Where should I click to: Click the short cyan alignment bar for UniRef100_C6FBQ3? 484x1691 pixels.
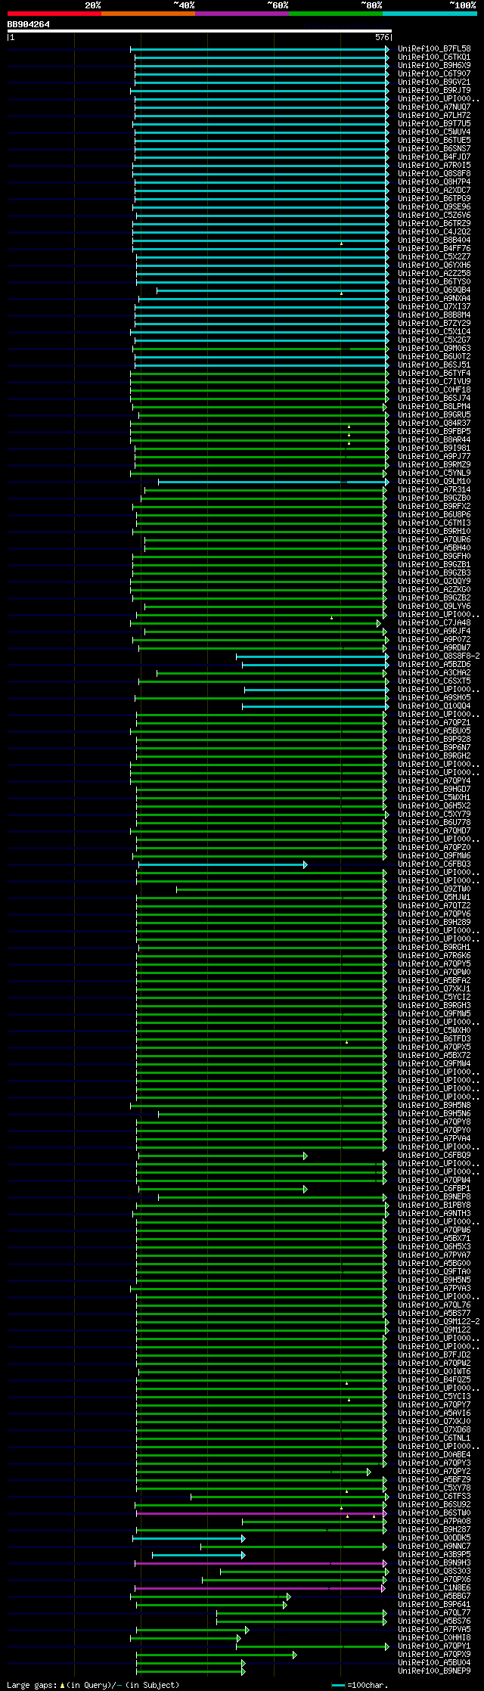click(x=222, y=864)
